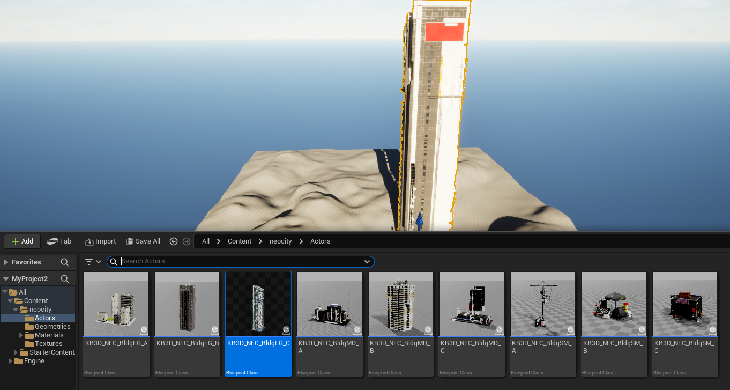Click neocity in the breadcrumb path

[281, 241]
